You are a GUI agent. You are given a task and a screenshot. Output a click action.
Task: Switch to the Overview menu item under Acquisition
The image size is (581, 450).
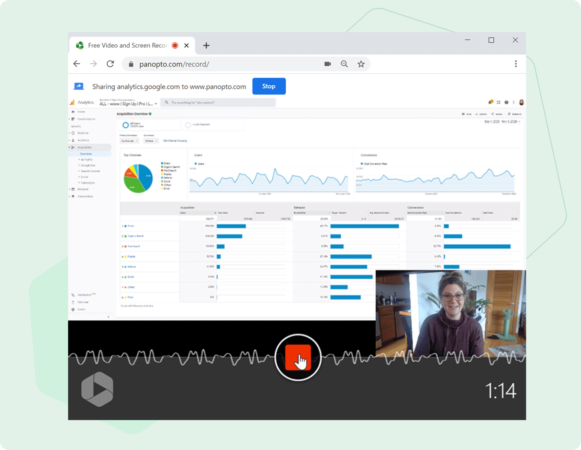point(86,154)
